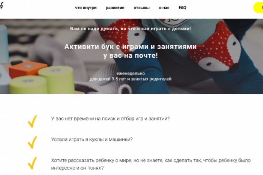Go to the 'развитие' section
The height and width of the screenshot is (175, 263).
point(115,8)
